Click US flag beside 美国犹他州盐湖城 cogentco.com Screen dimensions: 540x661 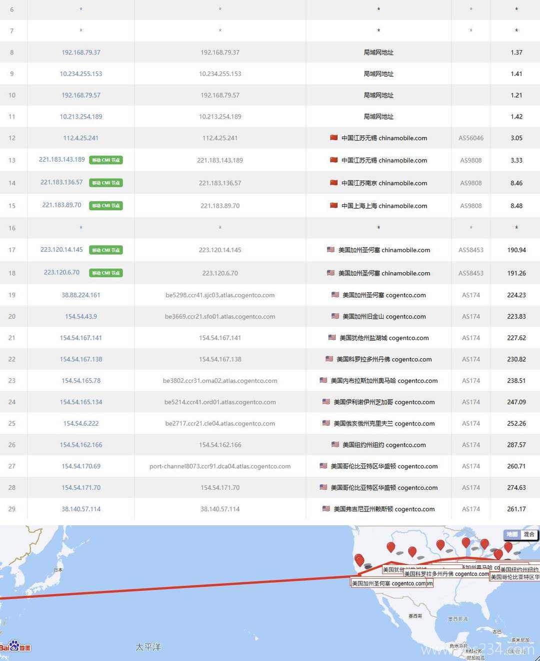tap(332, 337)
